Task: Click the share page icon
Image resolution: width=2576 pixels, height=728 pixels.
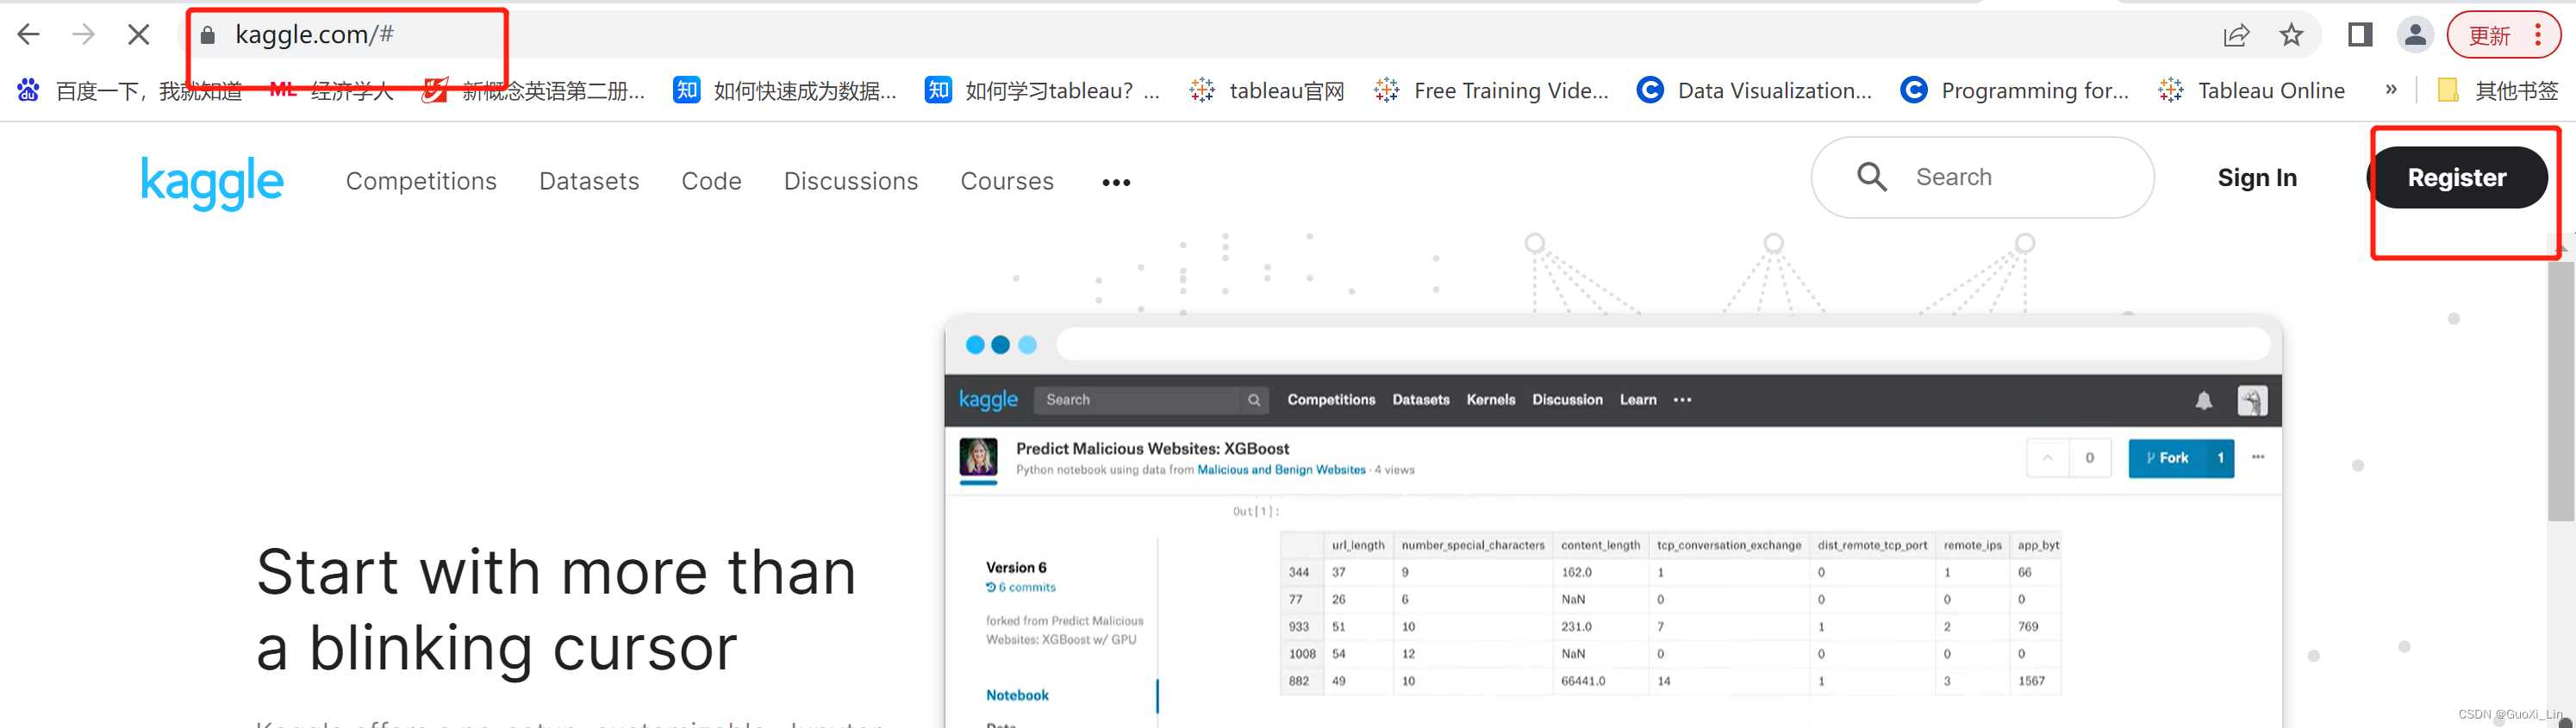Action: (2236, 36)
